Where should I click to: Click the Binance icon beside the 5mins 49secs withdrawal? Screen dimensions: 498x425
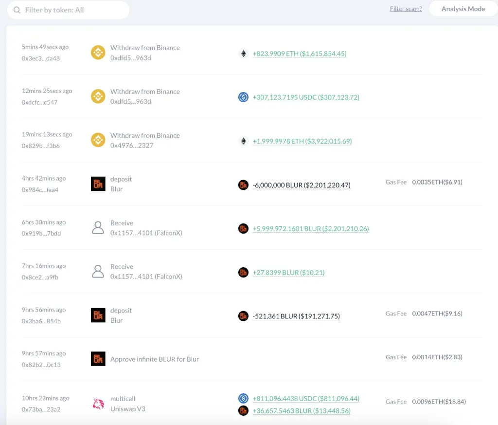pos(98,53)
